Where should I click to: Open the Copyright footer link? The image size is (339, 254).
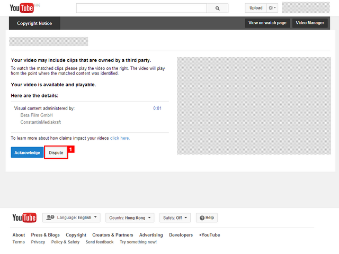click(x=76, y=235)
